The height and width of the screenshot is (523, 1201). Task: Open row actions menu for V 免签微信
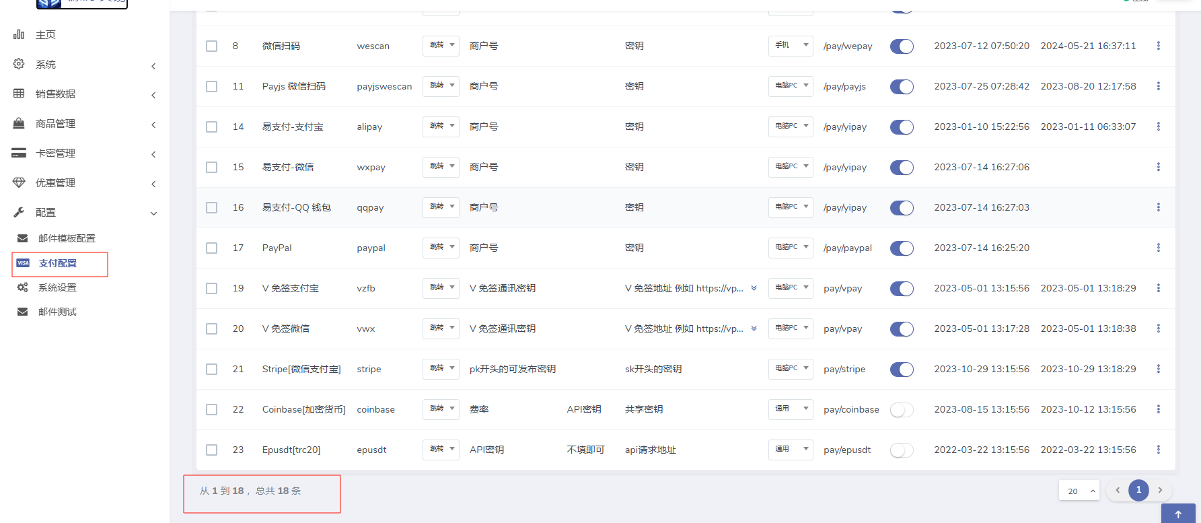[1158, 328]
